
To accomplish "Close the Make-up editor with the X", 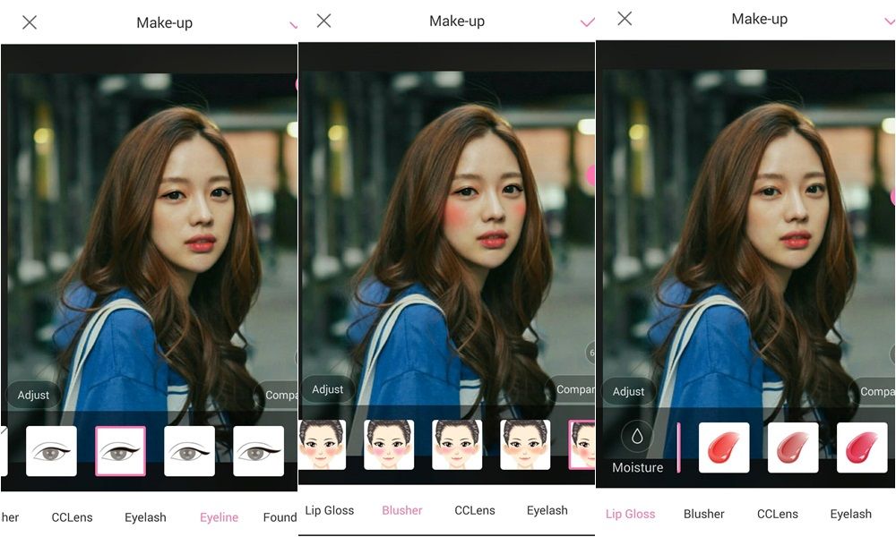I will pos(29,21).
